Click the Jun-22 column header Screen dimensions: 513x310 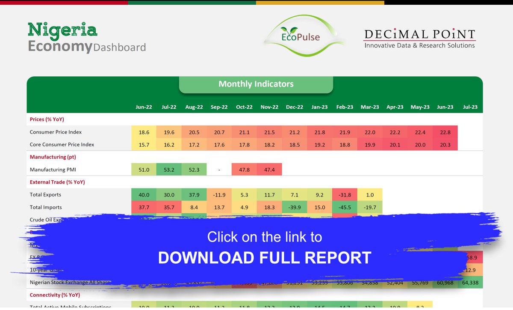click(144, 107)
